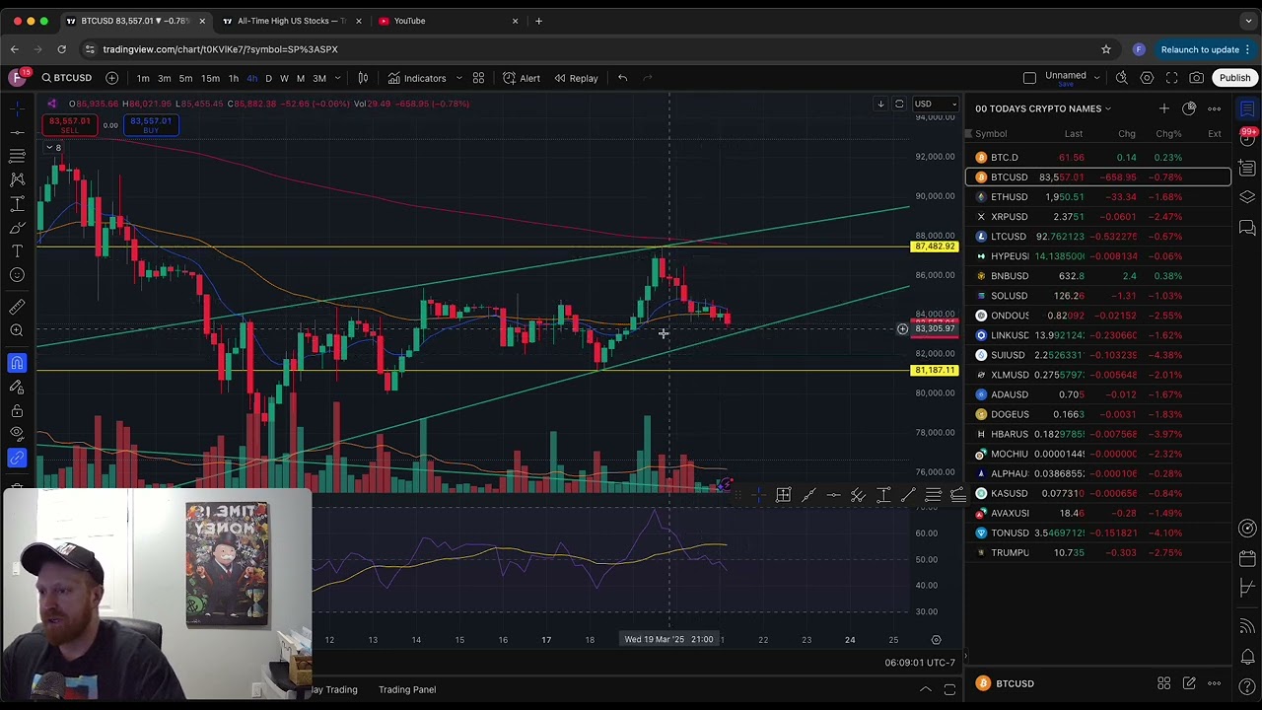The image size is (1262, 710).
Task: Open time axis settings gear
Action: (936, 640)
